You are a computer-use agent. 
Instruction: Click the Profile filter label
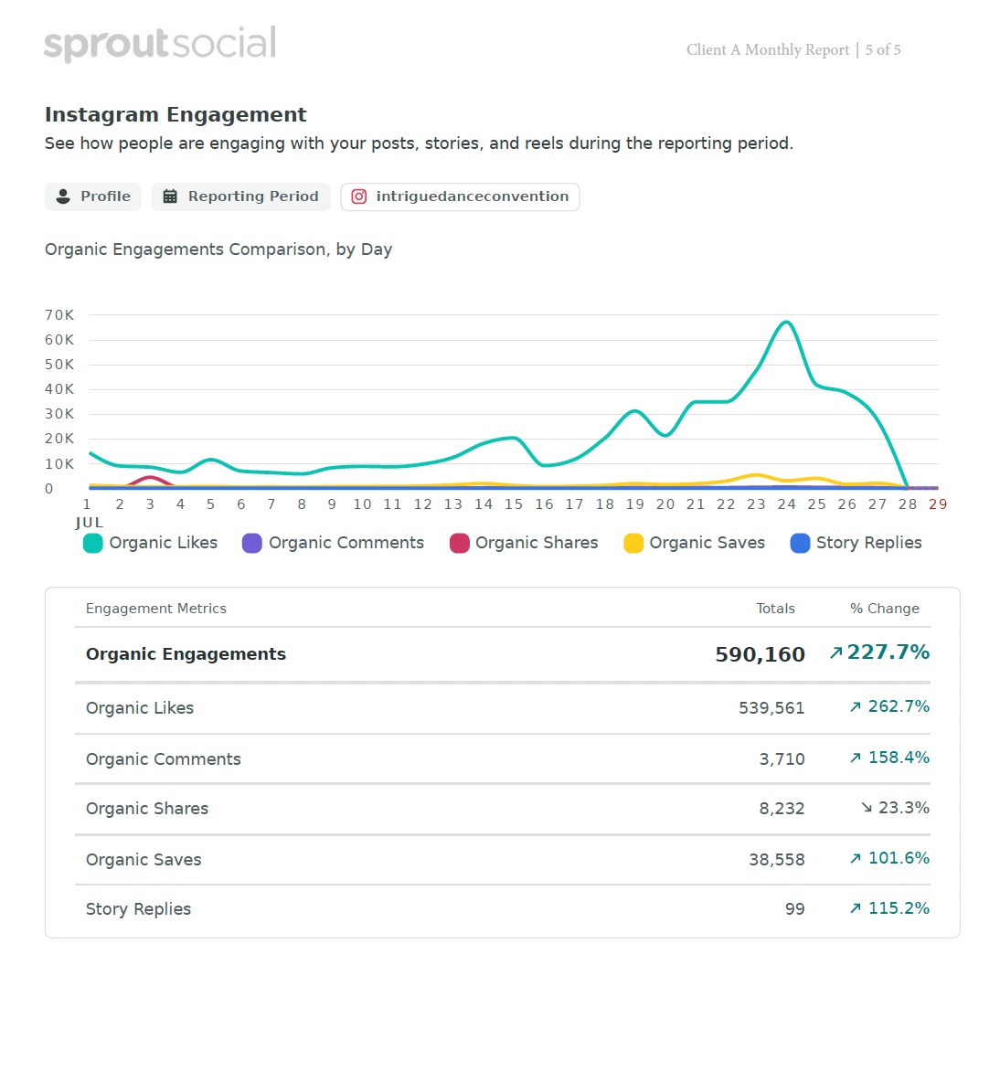pos(105,196)
